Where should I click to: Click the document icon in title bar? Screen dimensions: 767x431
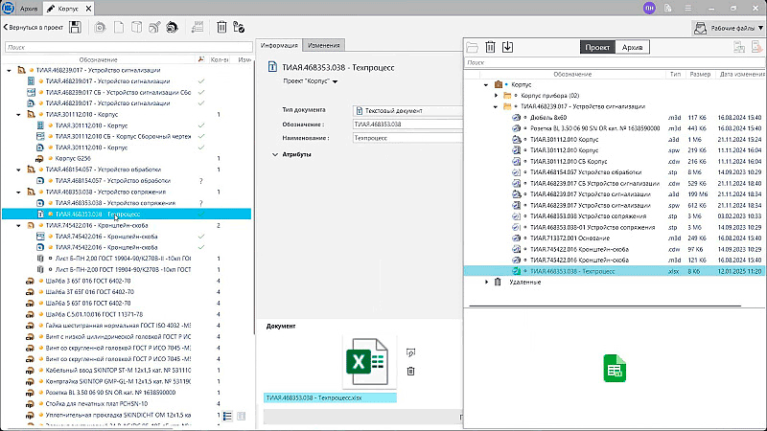pos(667,8)
